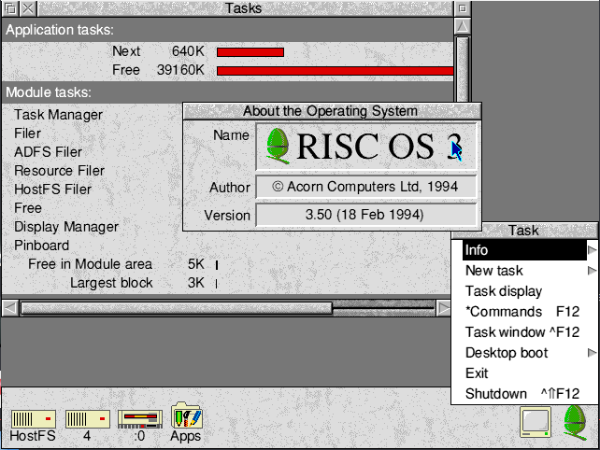This screenshot has width=600, height=450.
Task: Click the Application tasks heading
Action: click(60, 30)
